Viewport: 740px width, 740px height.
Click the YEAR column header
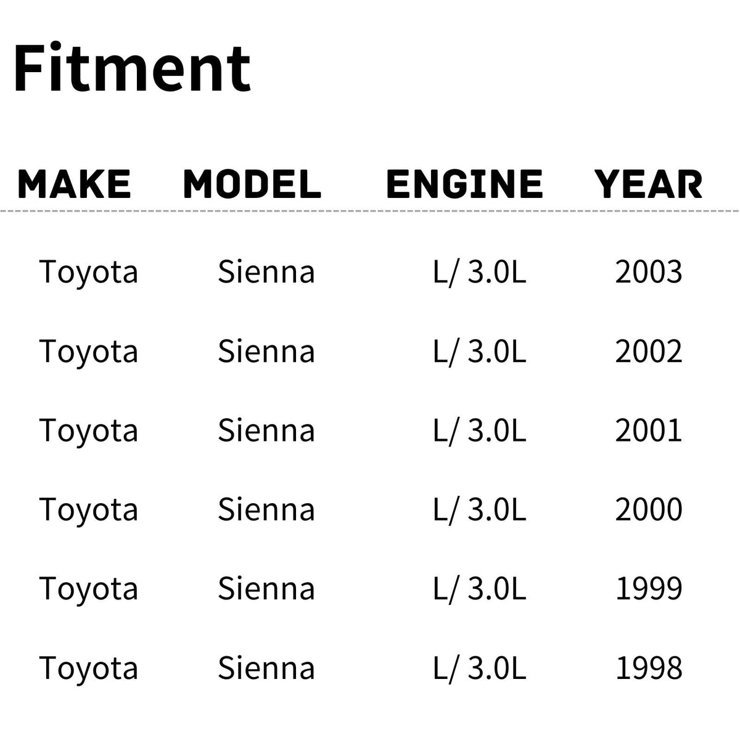pos(648,184)
